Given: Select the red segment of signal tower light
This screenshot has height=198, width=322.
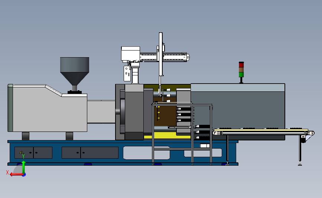Looking at the screenshot, I should (x=241, y=65).
